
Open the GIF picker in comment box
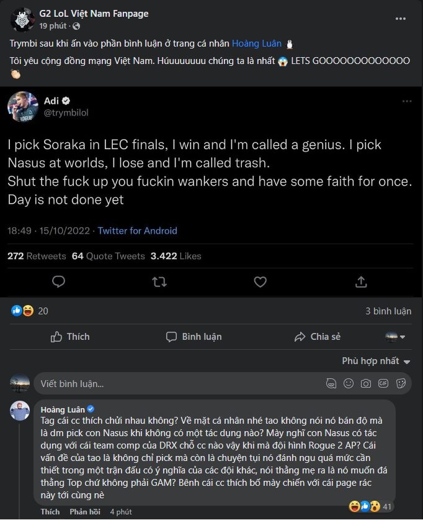coord(383,383)
